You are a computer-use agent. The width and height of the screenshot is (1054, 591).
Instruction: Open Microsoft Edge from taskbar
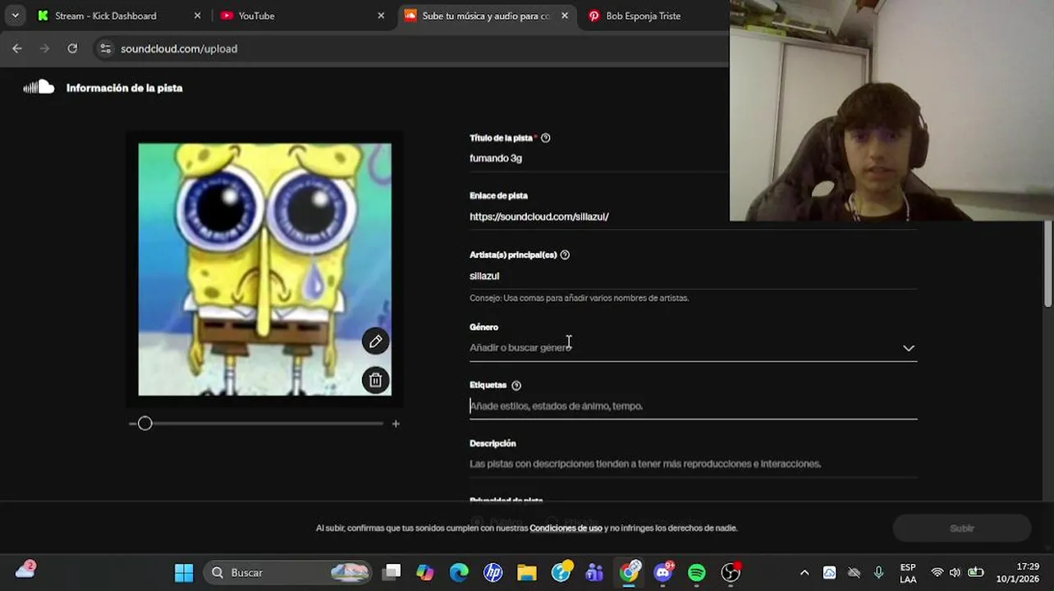459,572
